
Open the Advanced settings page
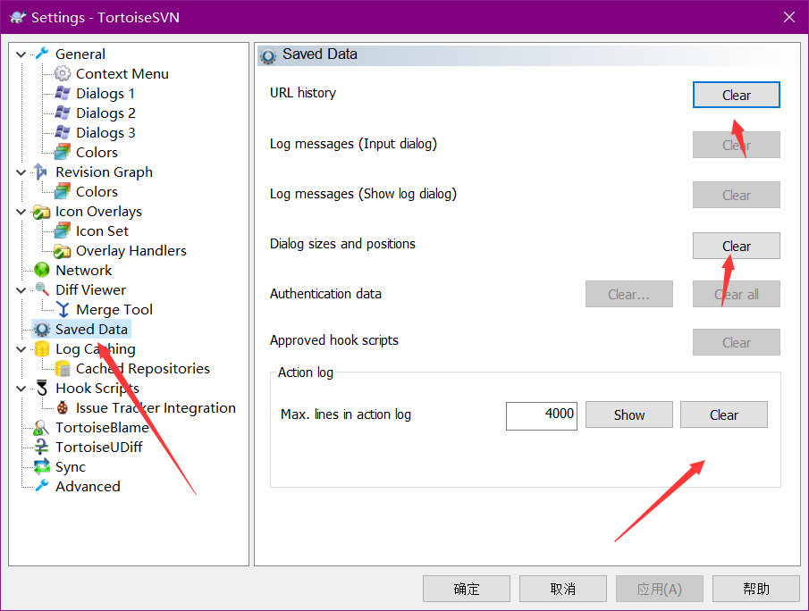(x=88, y=486)
